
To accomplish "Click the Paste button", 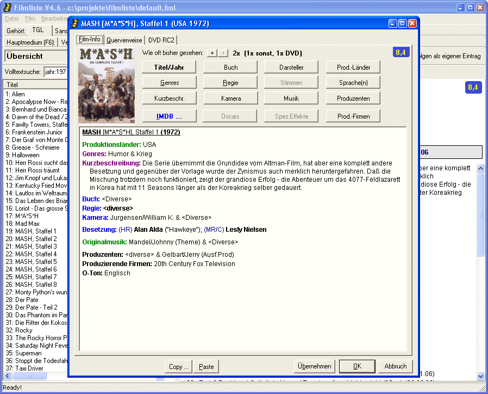I will click(207, 367).
